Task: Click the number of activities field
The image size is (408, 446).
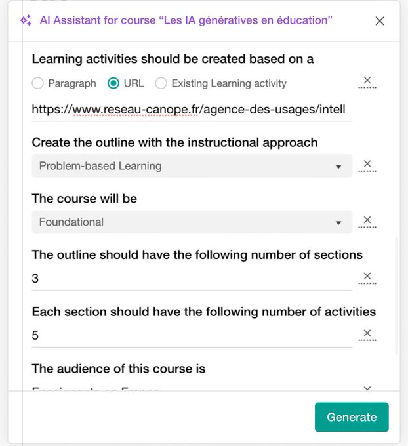Action: click(192, 336)
